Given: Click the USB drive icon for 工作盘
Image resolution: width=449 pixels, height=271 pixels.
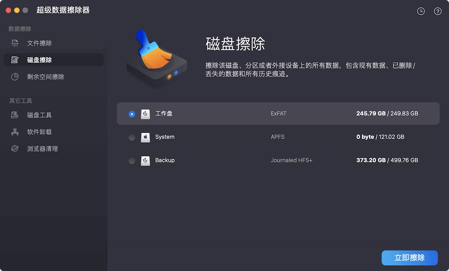Looking at the screenshot, I should click(x=145, y=114).
